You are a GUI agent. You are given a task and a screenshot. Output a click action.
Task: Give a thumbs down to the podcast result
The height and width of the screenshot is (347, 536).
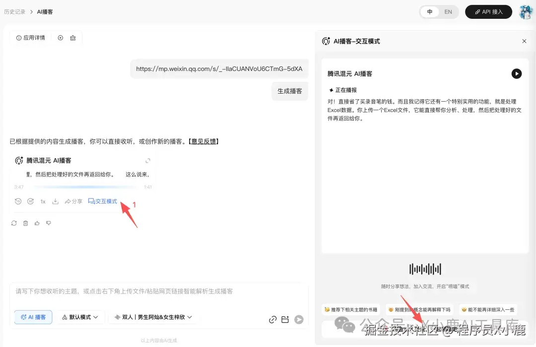48,223
